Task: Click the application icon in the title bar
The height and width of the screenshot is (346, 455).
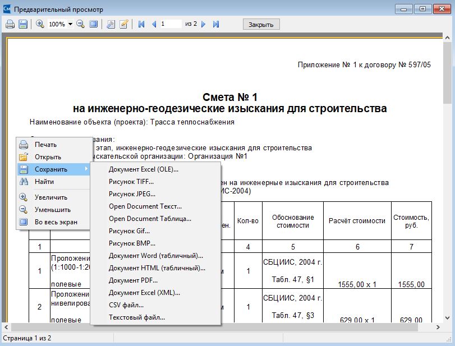Action: coord(7,9)
